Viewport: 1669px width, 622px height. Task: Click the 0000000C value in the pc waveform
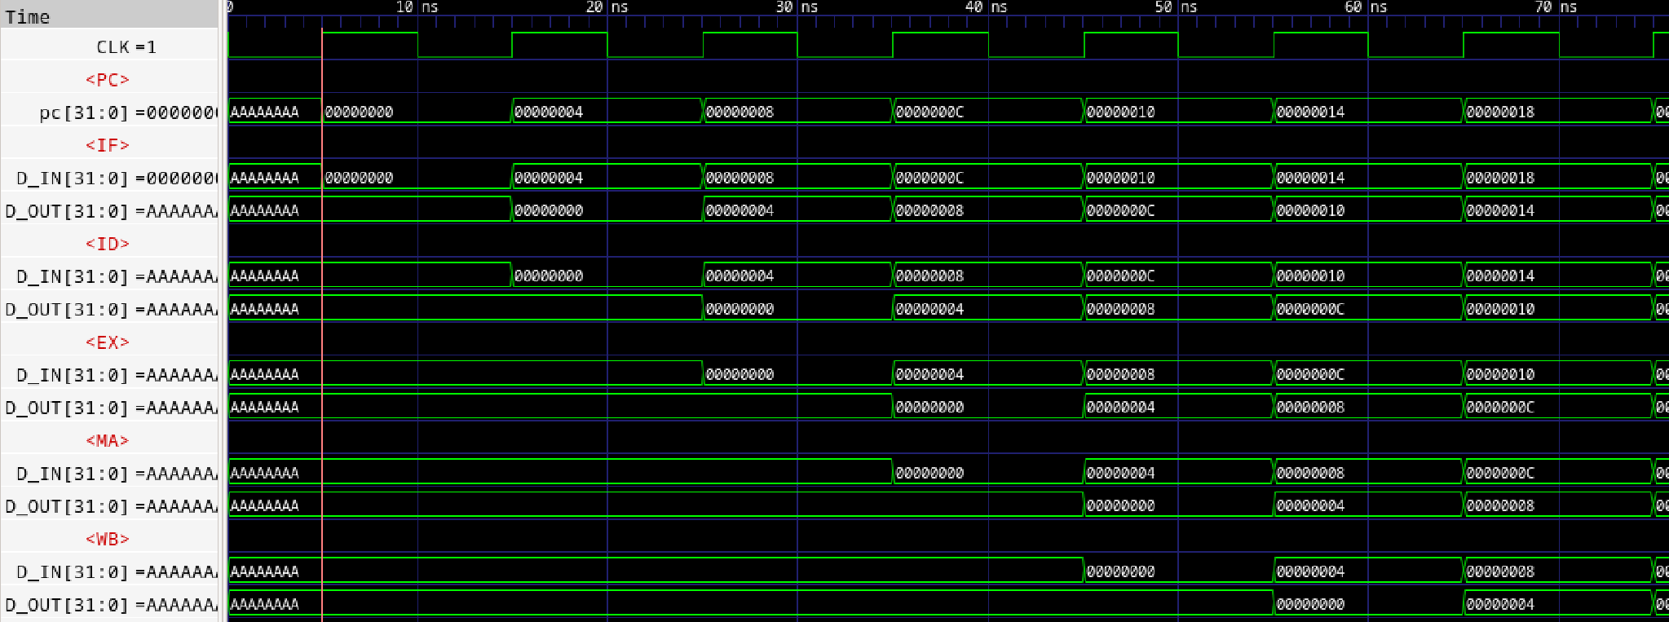(929, 112)
